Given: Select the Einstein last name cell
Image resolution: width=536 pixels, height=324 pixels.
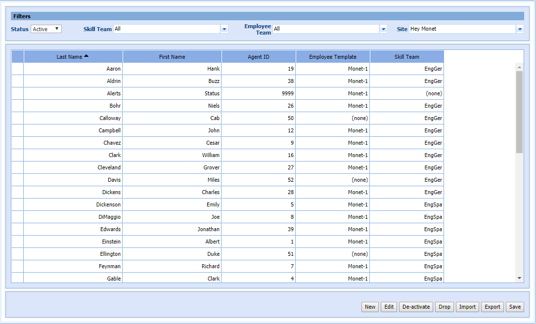Looking at the screenshot, I should [x=73, y=242].
